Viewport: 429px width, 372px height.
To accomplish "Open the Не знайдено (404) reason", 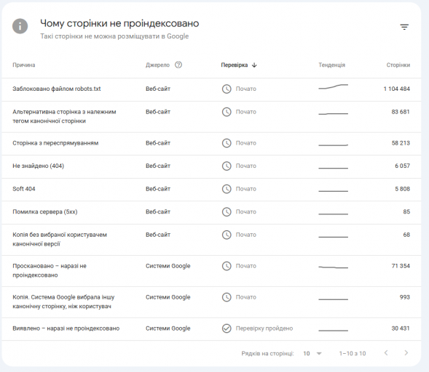I will point(39,166).
